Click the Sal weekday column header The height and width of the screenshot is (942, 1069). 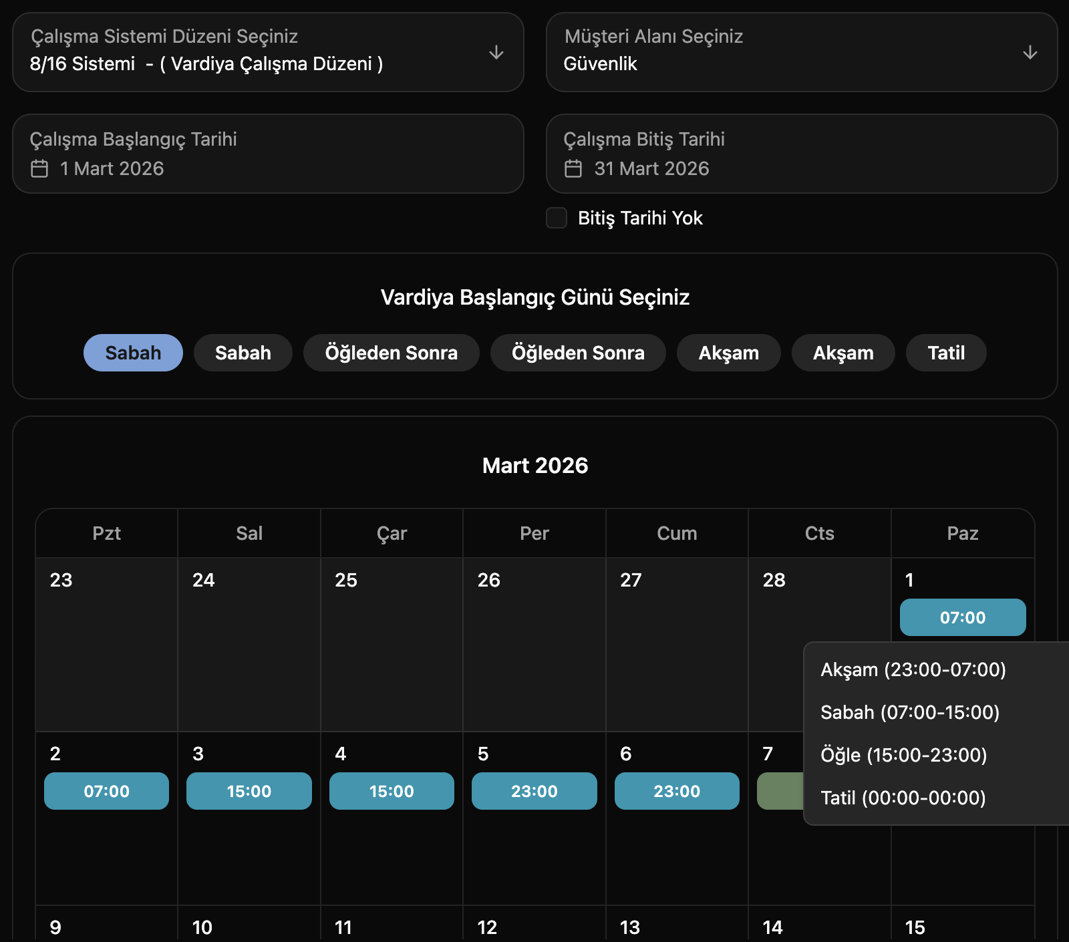pyautogui.click(x=249, y=533)
